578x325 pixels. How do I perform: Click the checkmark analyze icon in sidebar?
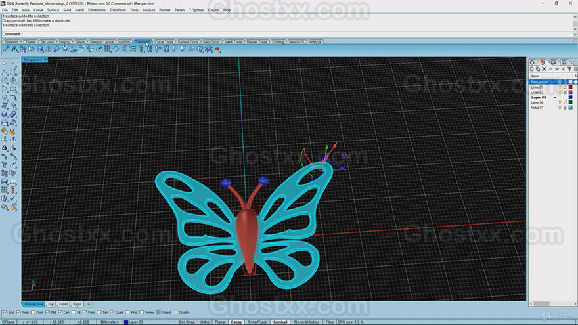(13, 198)
